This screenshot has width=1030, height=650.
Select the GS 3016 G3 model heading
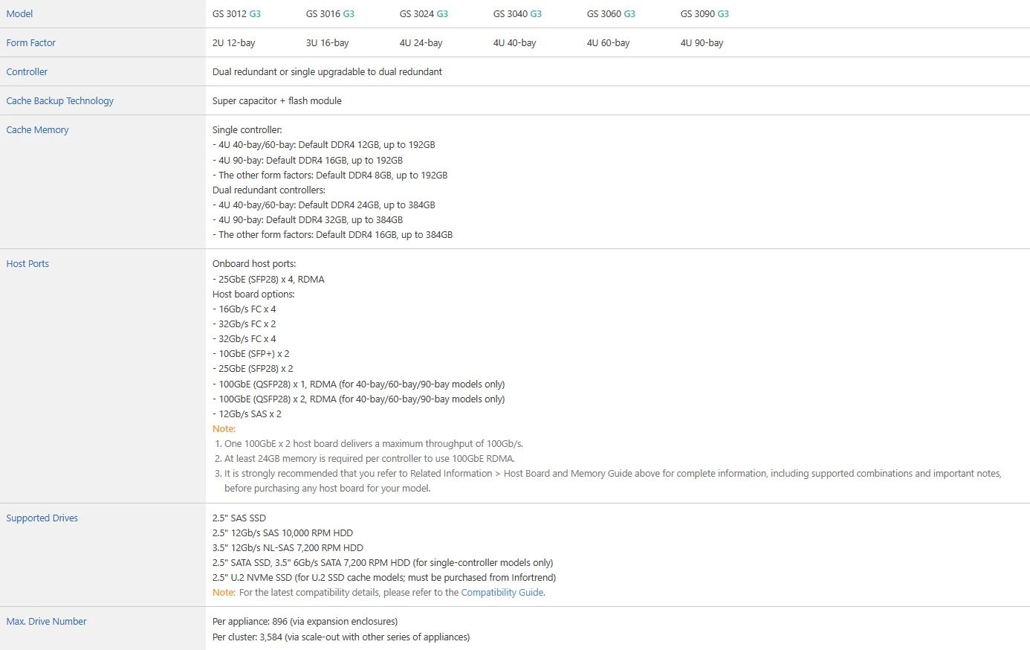[x=330, y=14]
